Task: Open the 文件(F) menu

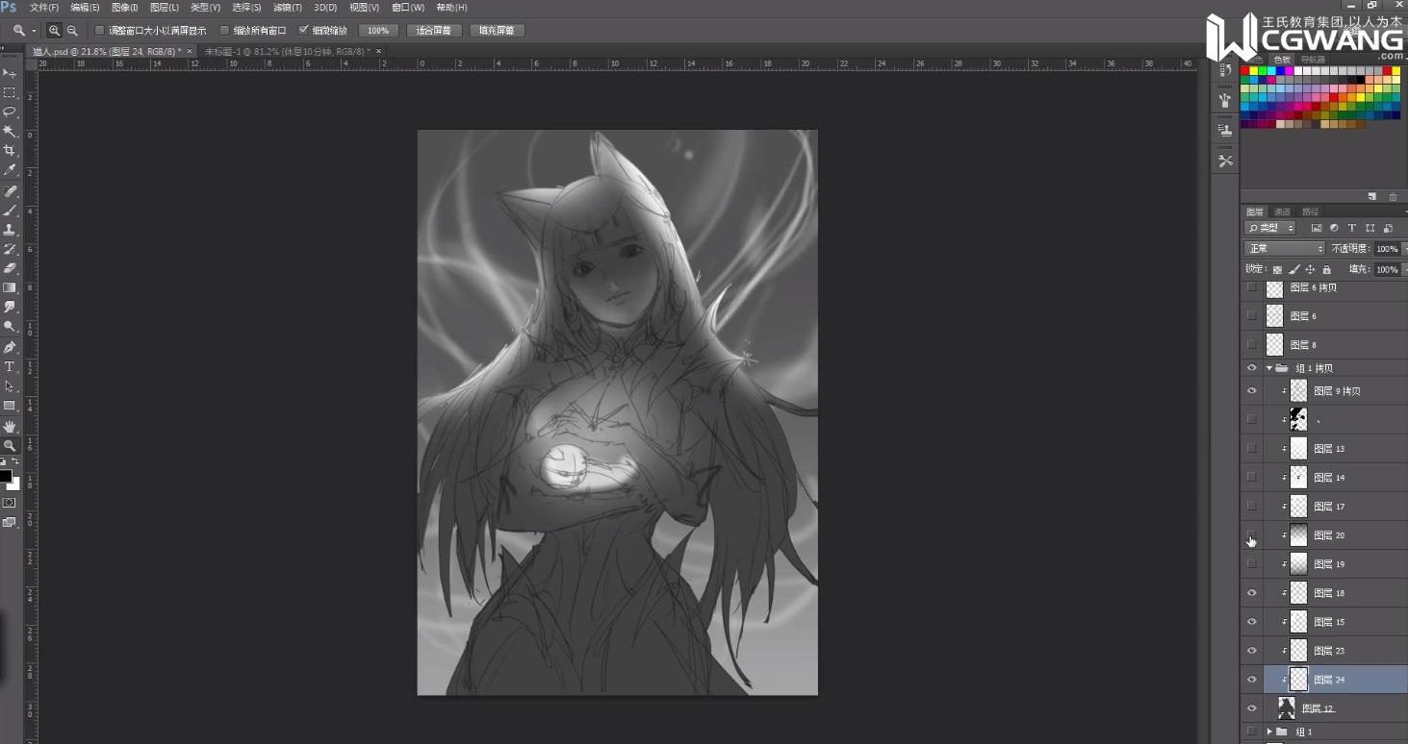Action: (44, 8)
